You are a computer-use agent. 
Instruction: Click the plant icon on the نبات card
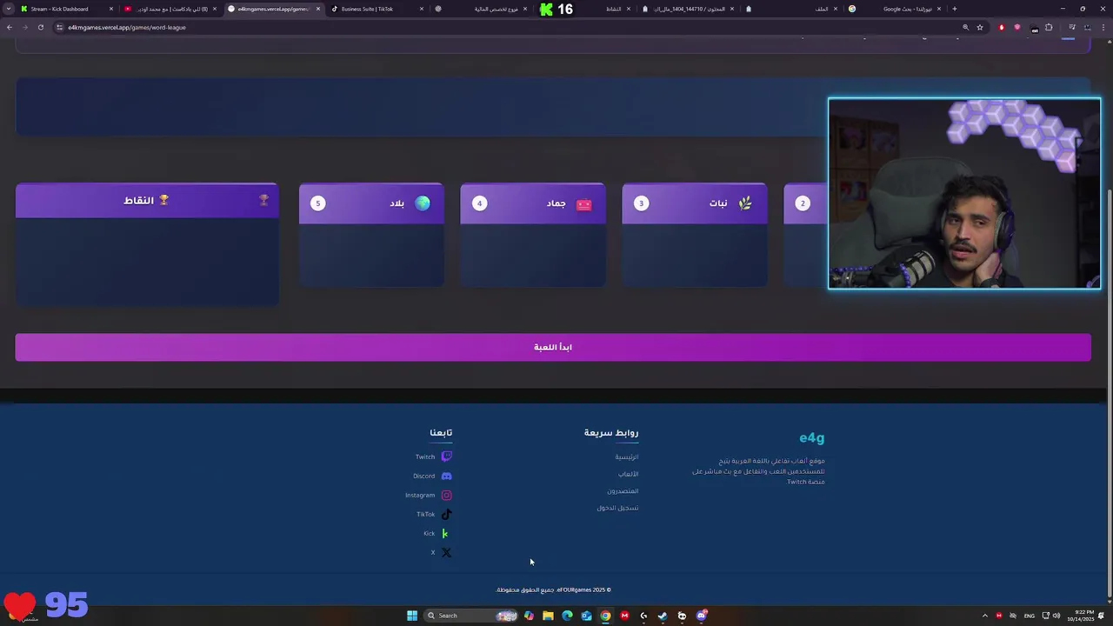point(745,203)
